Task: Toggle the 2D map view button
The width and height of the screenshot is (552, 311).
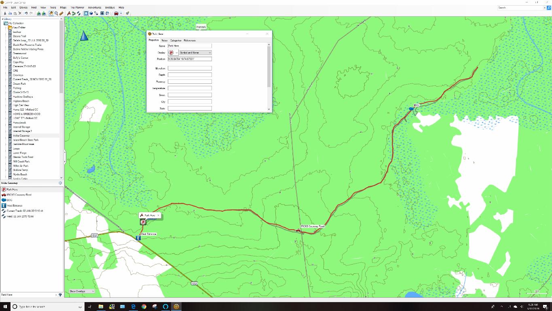Action: coord(86,13)
